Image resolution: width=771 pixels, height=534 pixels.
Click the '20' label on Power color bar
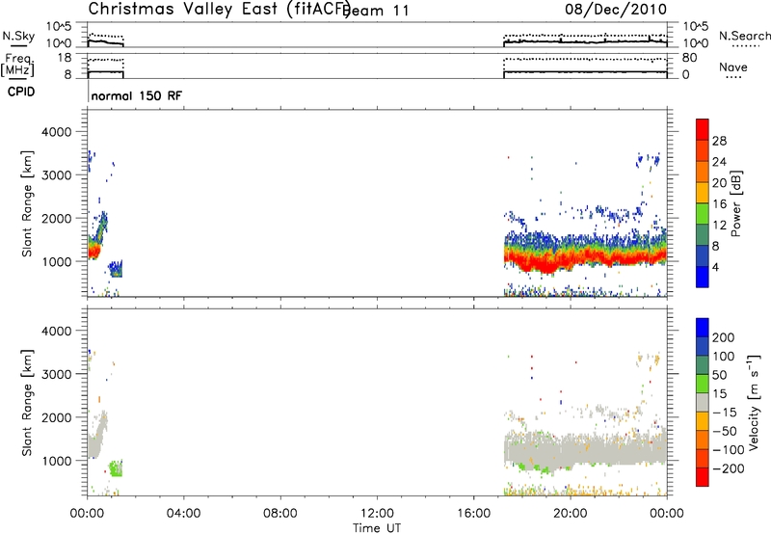(x=719, y=183)
